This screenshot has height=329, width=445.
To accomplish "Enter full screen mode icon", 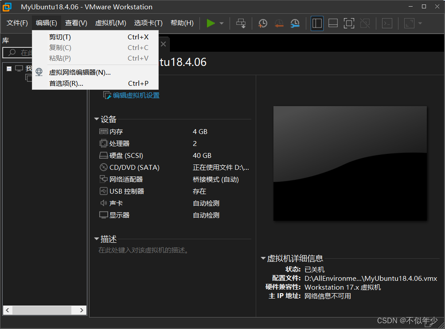I will [x=349, y=23].
